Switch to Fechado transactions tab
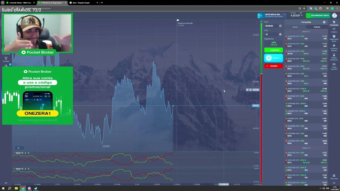The image size is (340, 191). 317,27
